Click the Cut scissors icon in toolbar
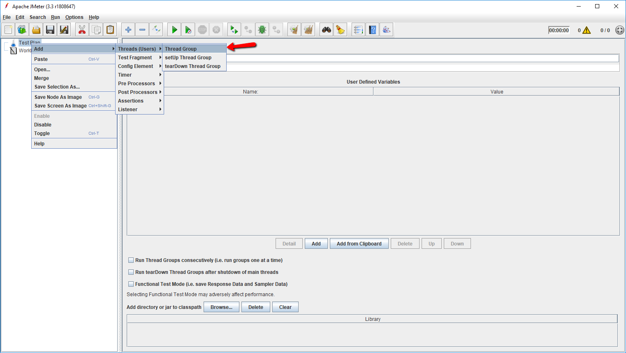The width and height of the screenshot is (626, 353). coord(82,30)
